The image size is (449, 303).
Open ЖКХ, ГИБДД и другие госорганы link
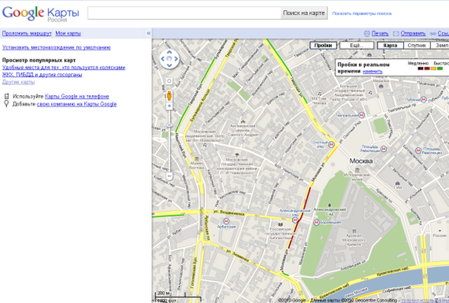(42, 75)
